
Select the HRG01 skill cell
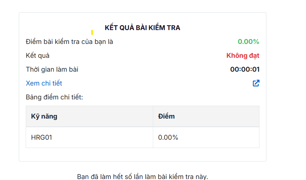[x=42, y=137]
